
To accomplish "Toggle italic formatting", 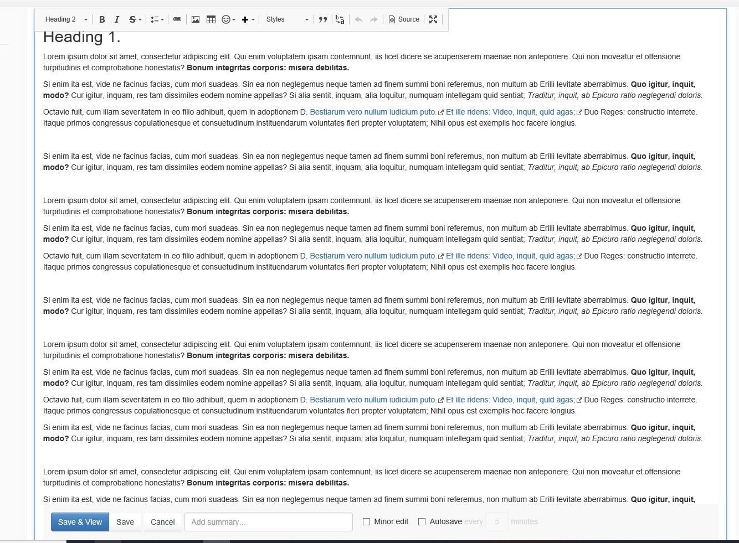I will (x=117, y=19).
